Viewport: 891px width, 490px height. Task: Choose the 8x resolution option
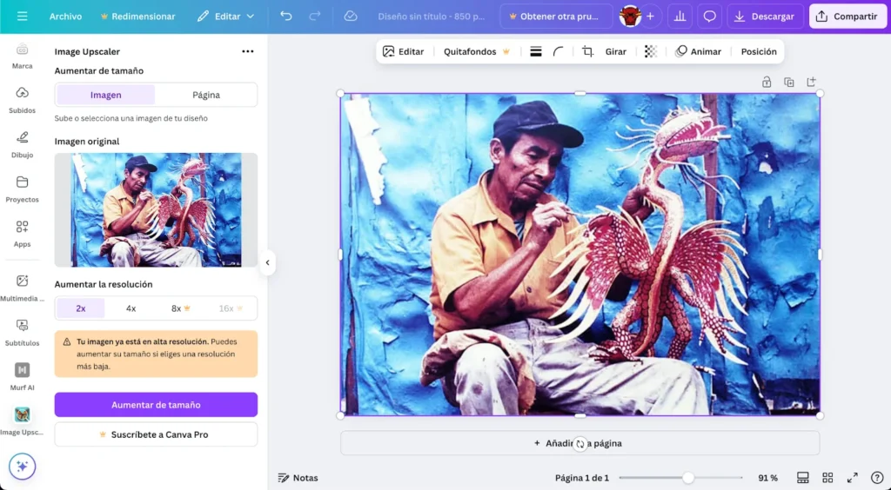coord(180,308)
